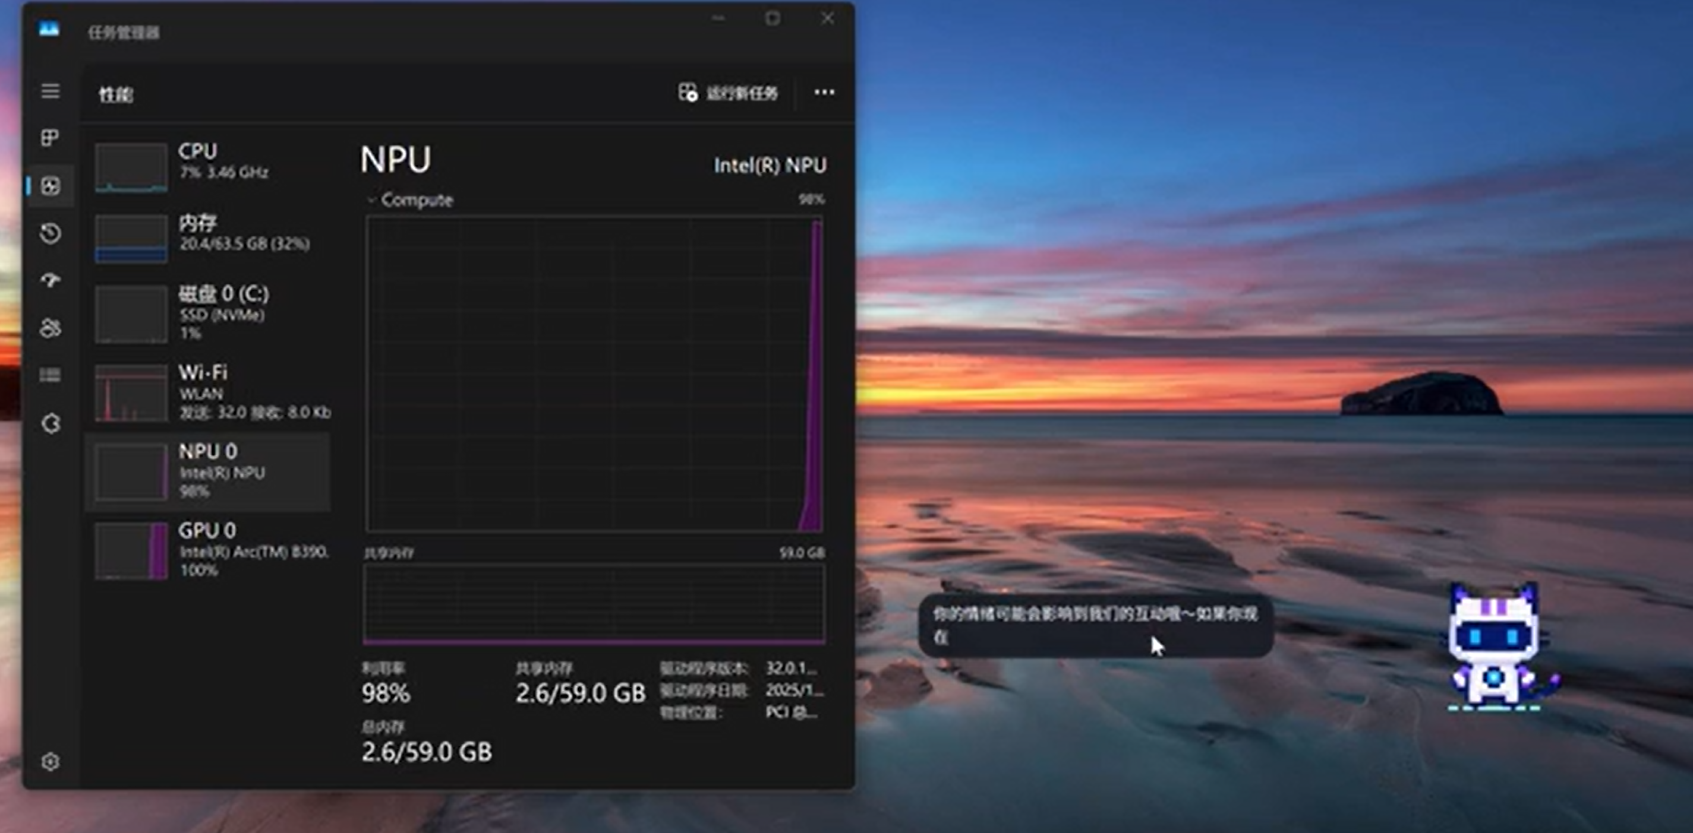1693x833 pixels.
Task: Click the Intel(R) NPU device name
Action: [770, 165]
